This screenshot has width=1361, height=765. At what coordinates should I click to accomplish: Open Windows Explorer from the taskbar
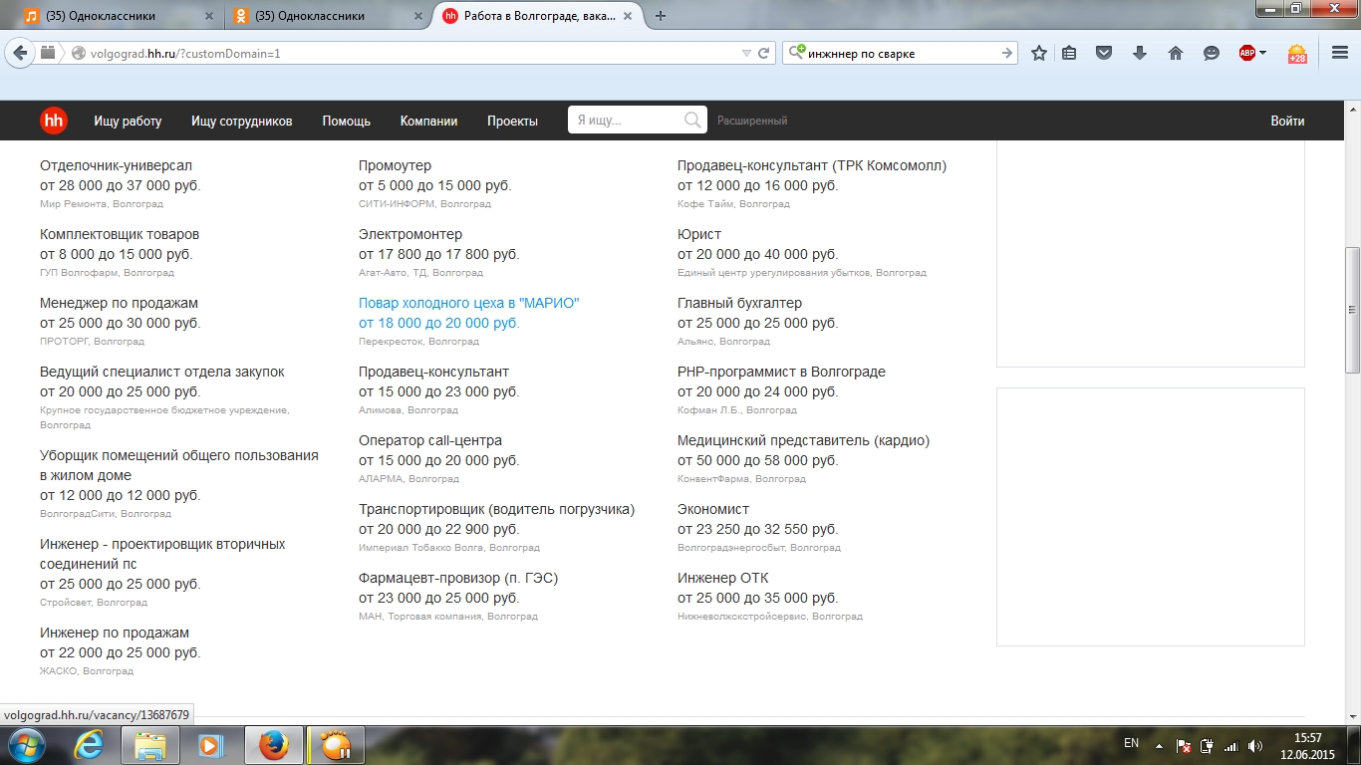click(x=150, y=745)
